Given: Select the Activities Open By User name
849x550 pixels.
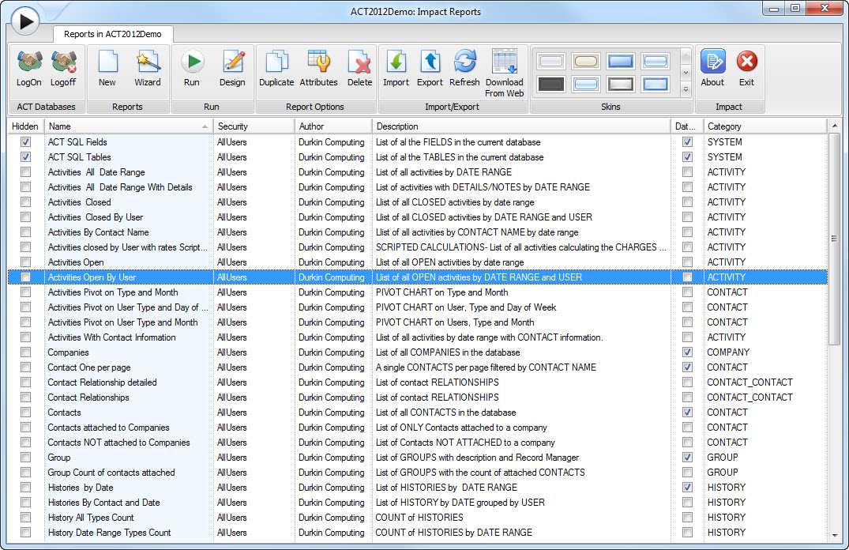Looking at the screenshot, I should (92, 277).
